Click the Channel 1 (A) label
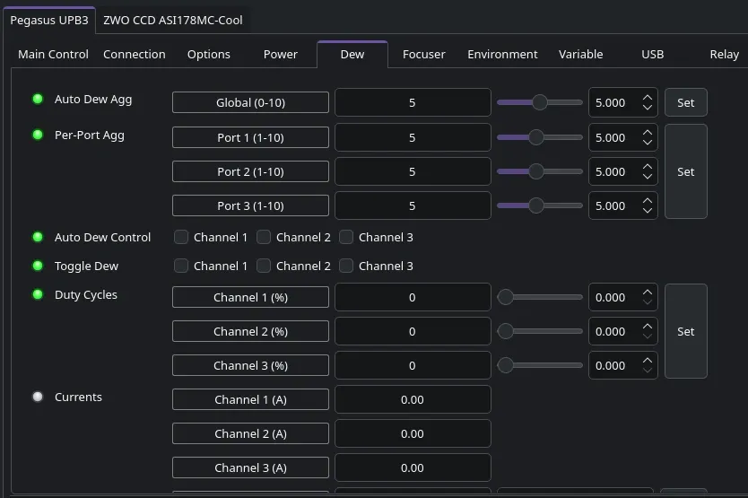748x498 pixels. coord(250,399)
